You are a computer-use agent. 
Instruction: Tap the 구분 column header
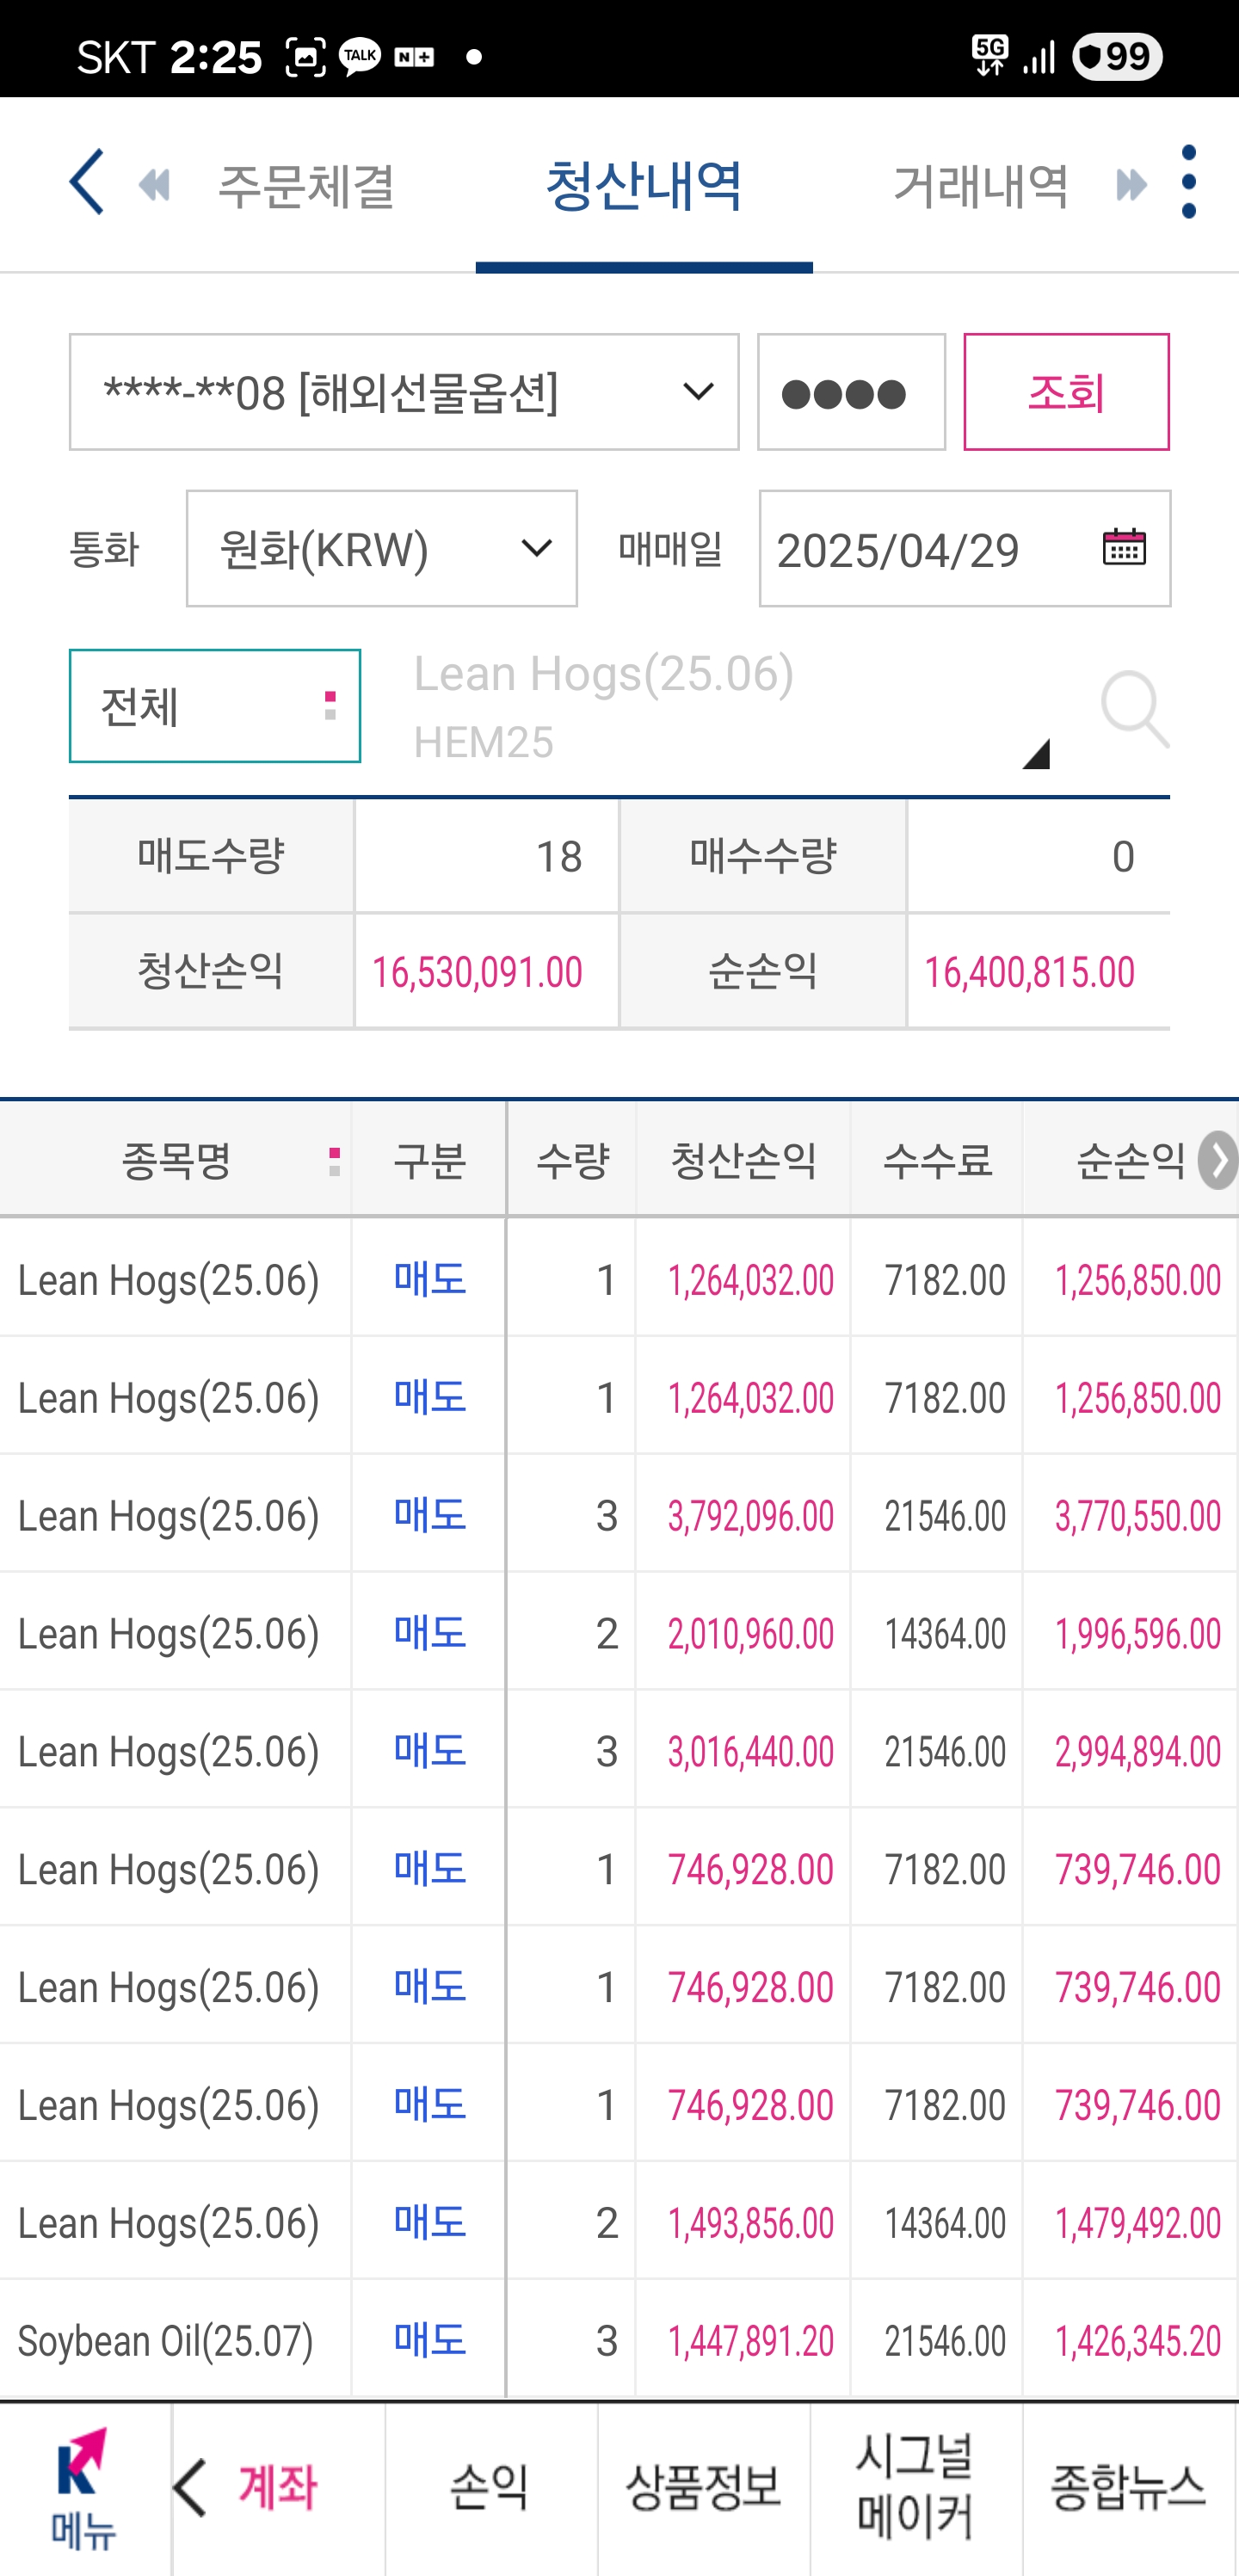[429, 1160]
